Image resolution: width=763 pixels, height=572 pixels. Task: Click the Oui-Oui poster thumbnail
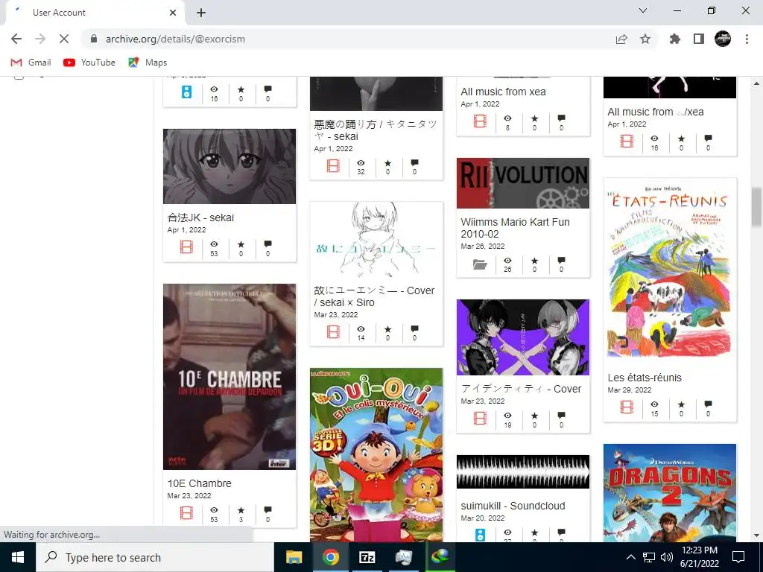(376, 455)
